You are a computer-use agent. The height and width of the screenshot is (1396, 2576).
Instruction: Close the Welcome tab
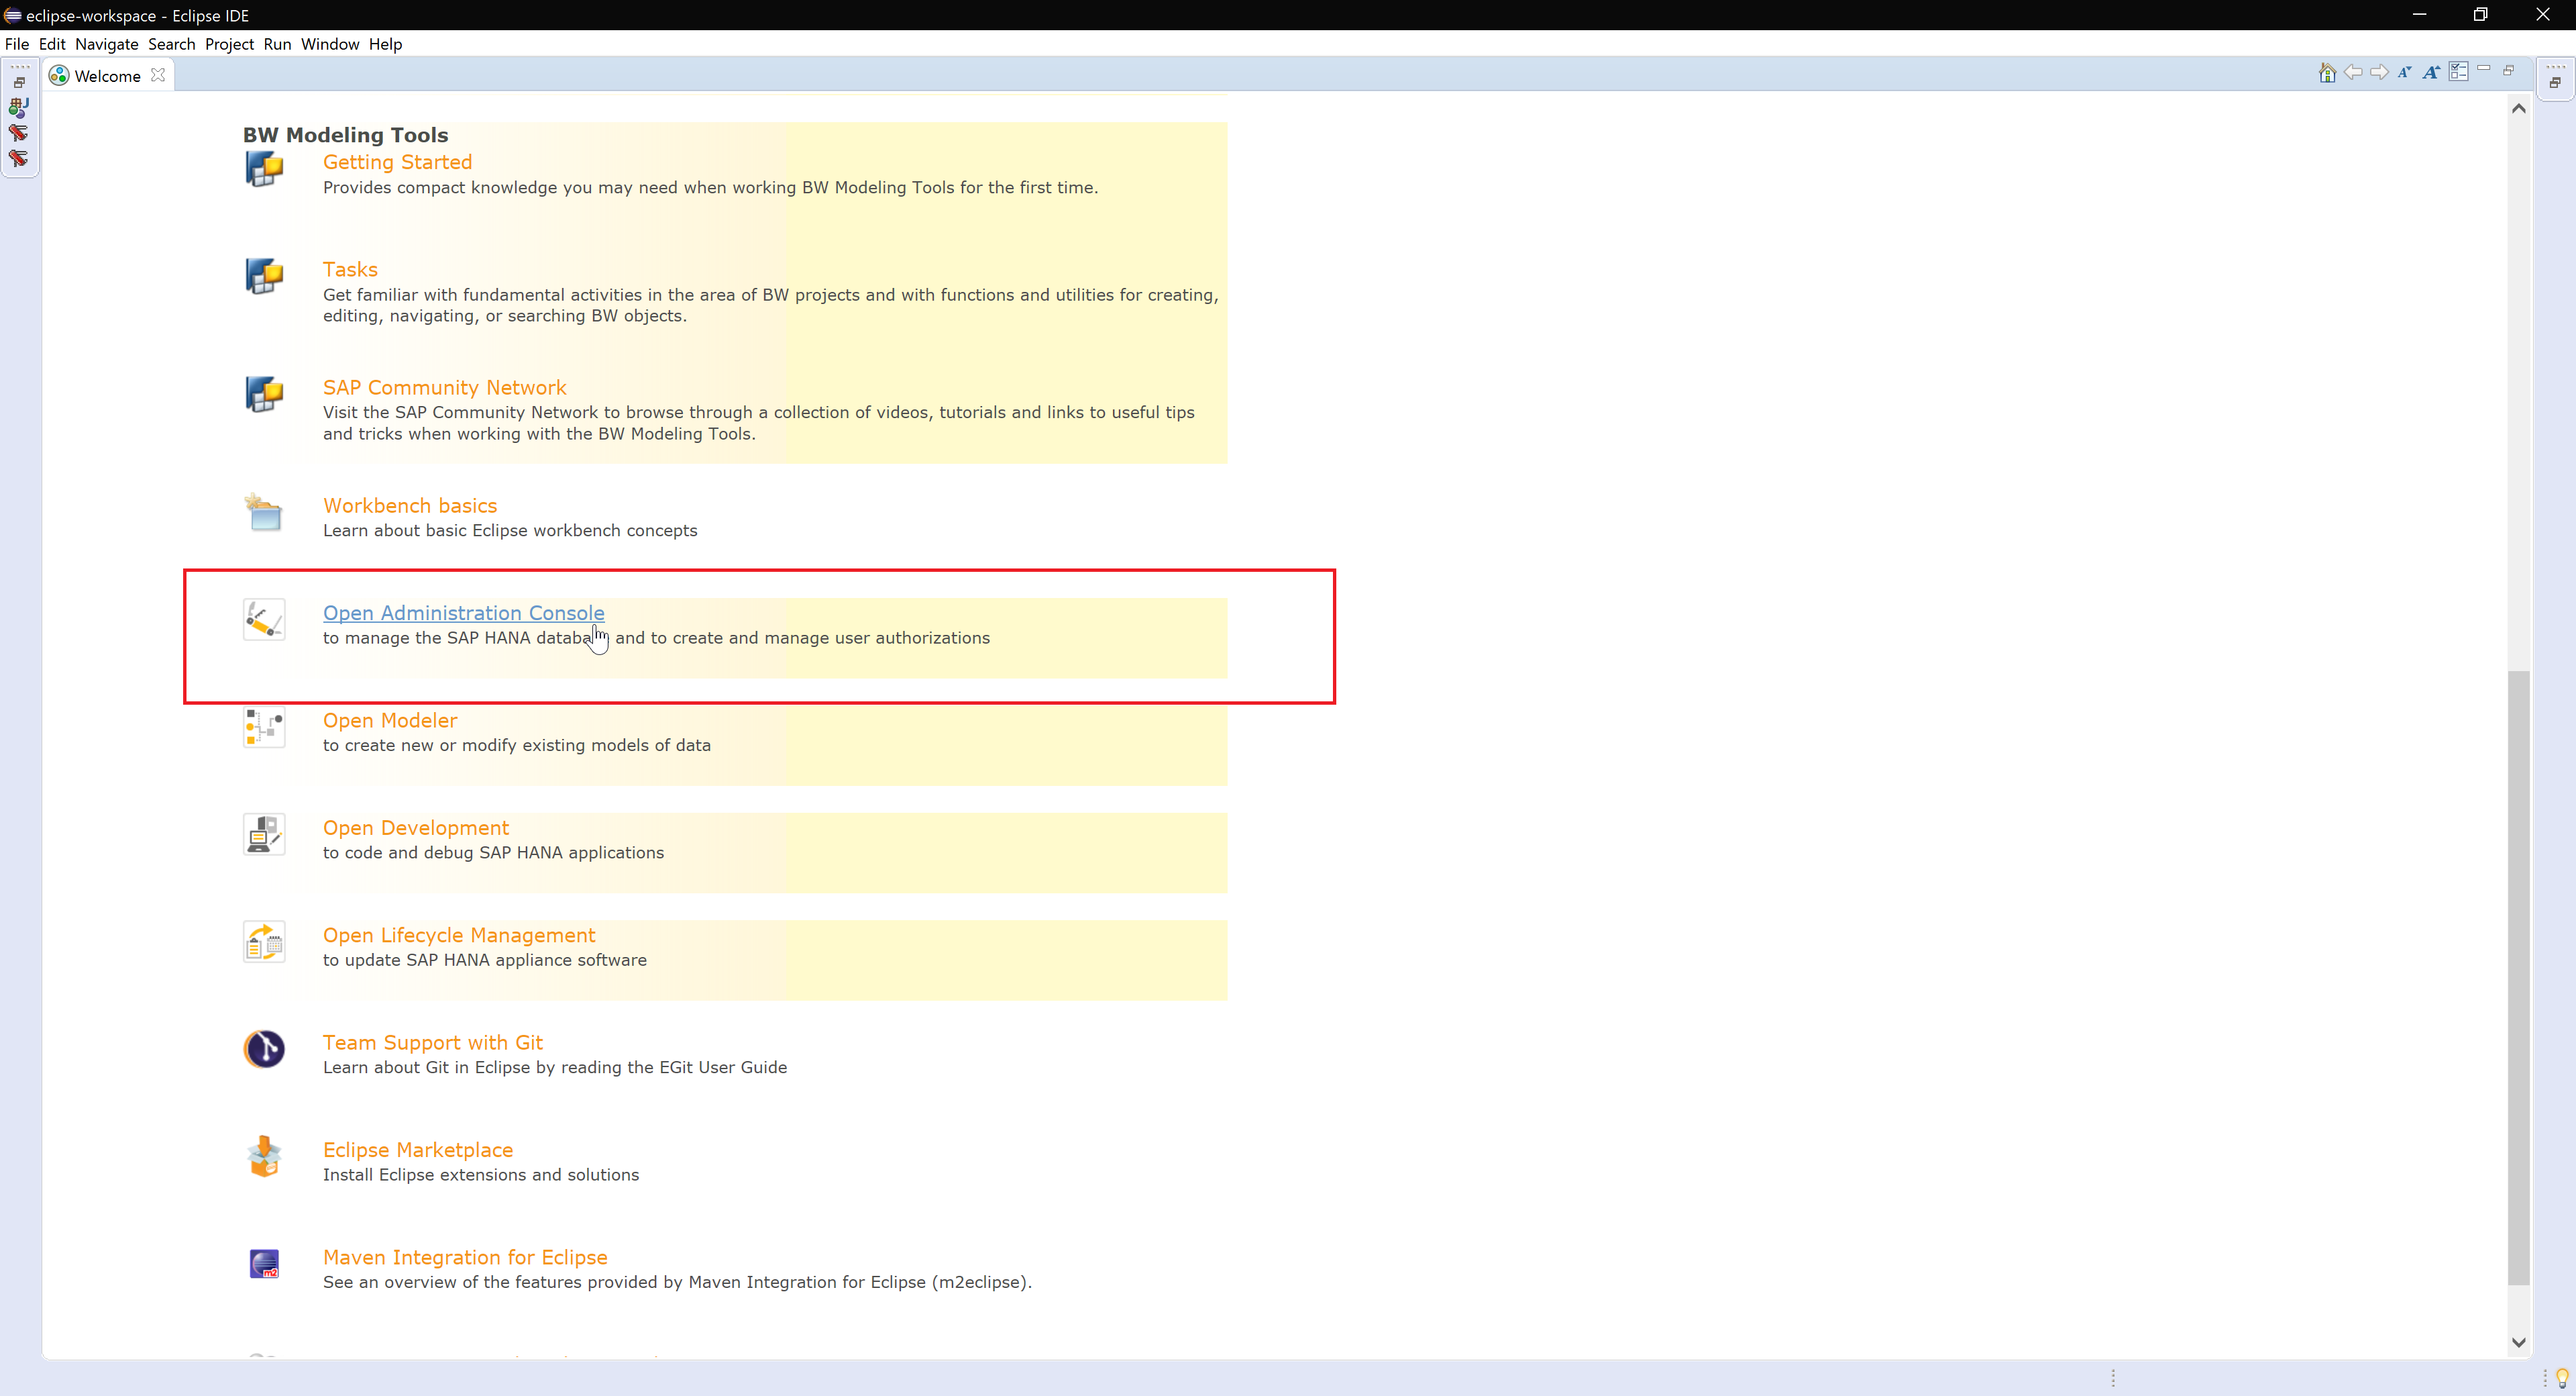pyautogui.click(x=158, y=75)
